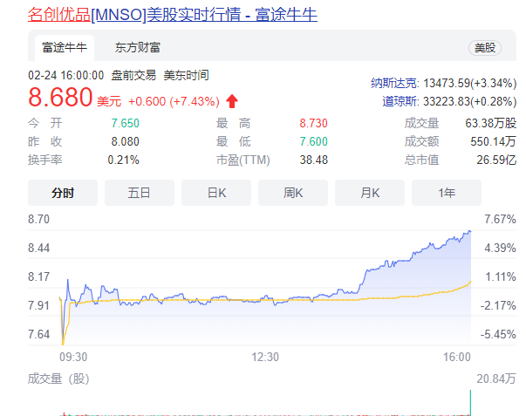Click the 09:30 time axis marker

point(72,357)
